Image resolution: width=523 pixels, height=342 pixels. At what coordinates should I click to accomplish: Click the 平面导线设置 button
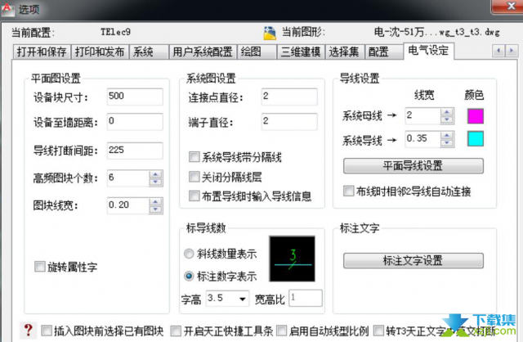(413, 165)
